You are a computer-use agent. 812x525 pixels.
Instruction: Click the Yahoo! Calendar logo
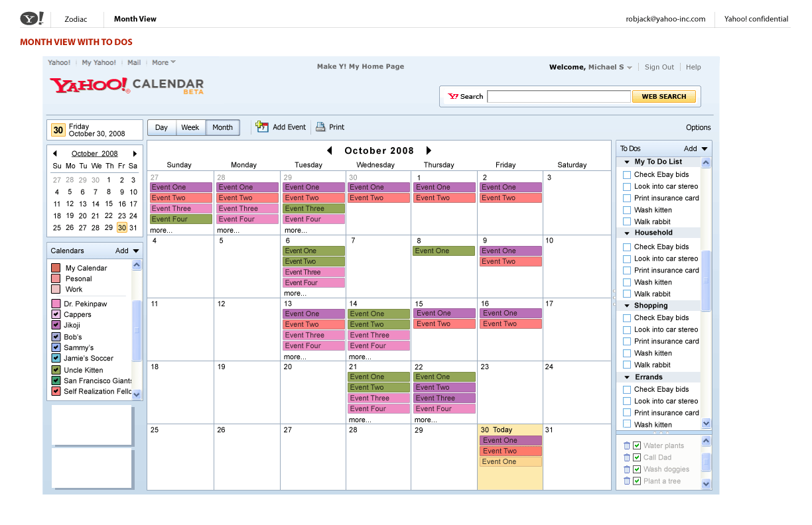pos(127,86)
